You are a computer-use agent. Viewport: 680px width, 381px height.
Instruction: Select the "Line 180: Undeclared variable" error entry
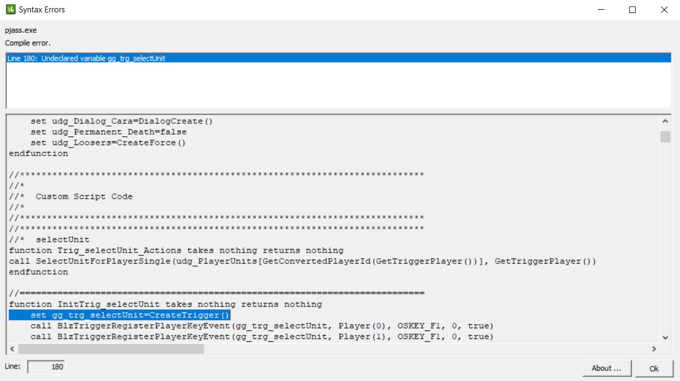click(x=86, y=58)
